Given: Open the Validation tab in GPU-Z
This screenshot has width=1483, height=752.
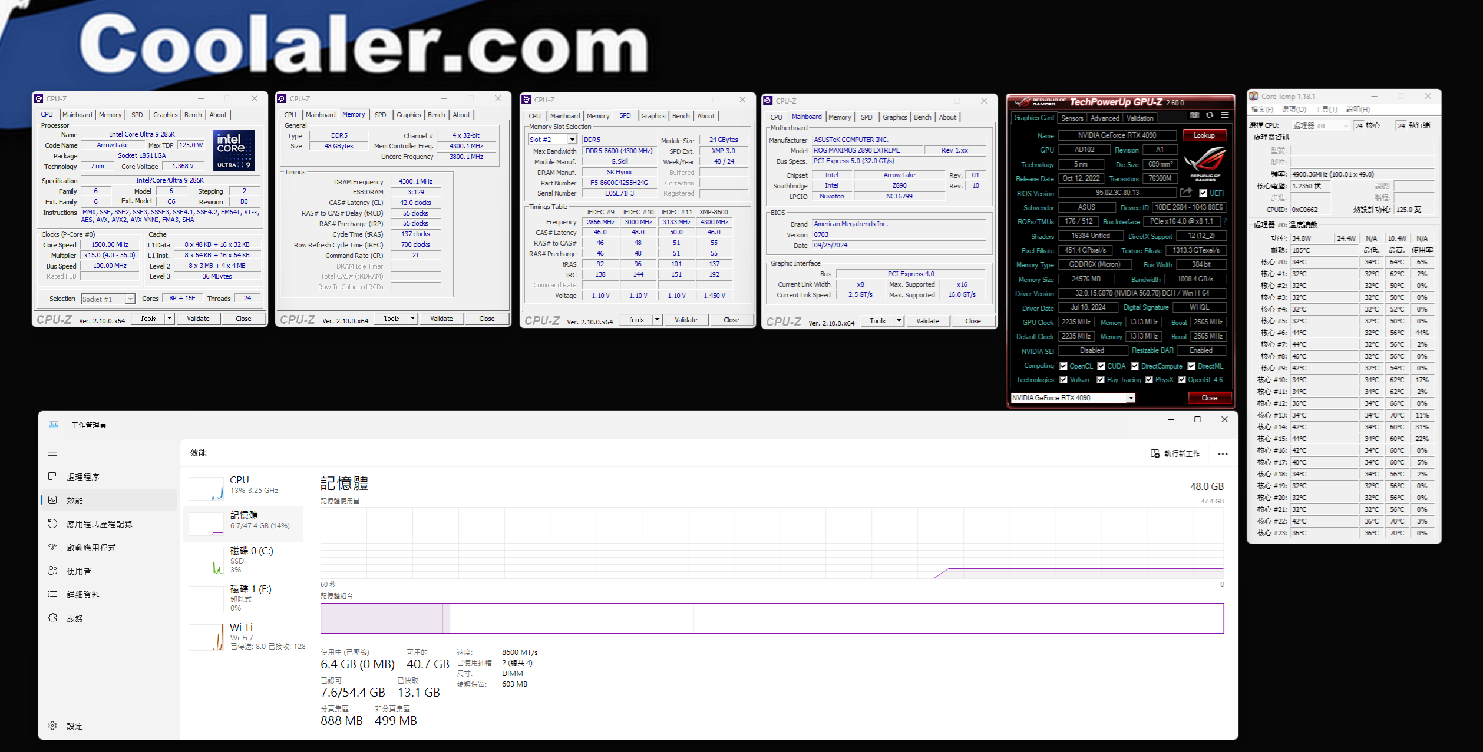Looking at the screenshot, I should pos(1140,118).
